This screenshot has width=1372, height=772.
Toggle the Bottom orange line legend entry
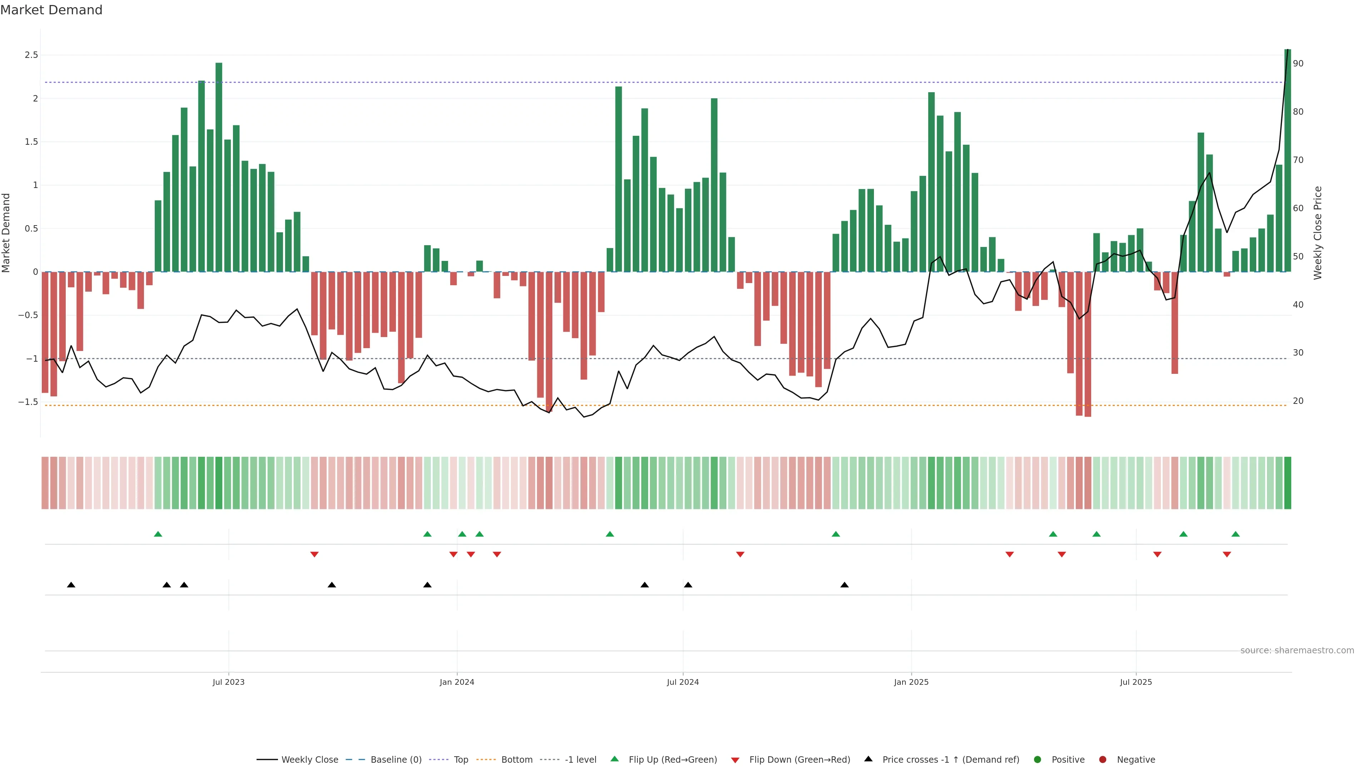click(517, 760)
